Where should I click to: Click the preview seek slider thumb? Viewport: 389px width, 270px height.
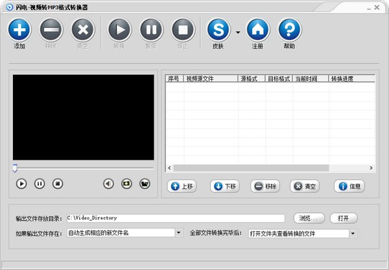click(15, 168)
